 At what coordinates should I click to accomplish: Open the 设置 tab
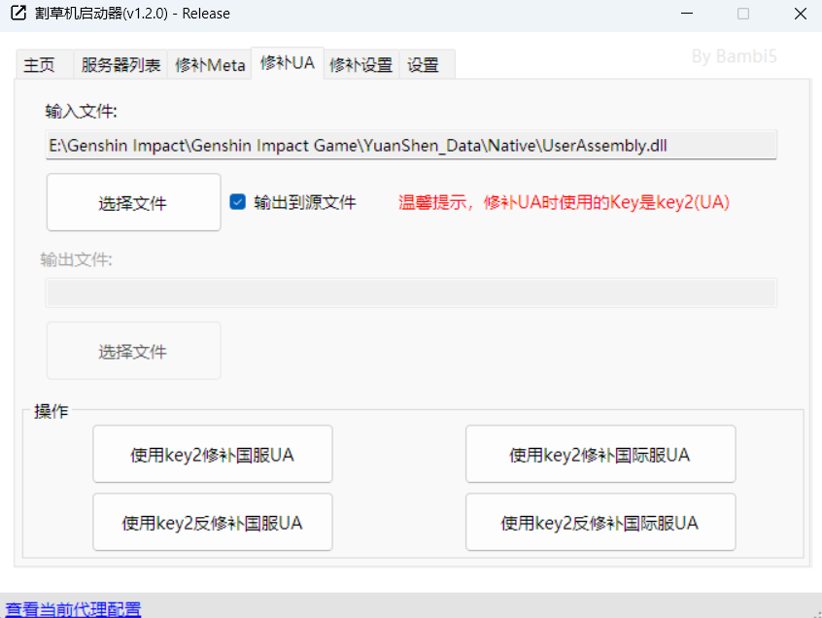[427, 65]
